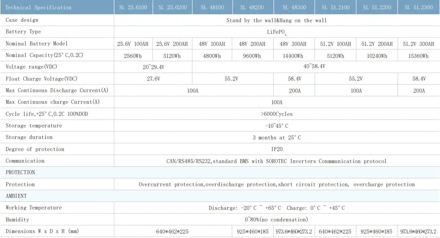This screenshot has width=440, height=238.
Task: Click the 27.6V float charge voltage cell
Action: pyautogui.click(x=153, y=78)
